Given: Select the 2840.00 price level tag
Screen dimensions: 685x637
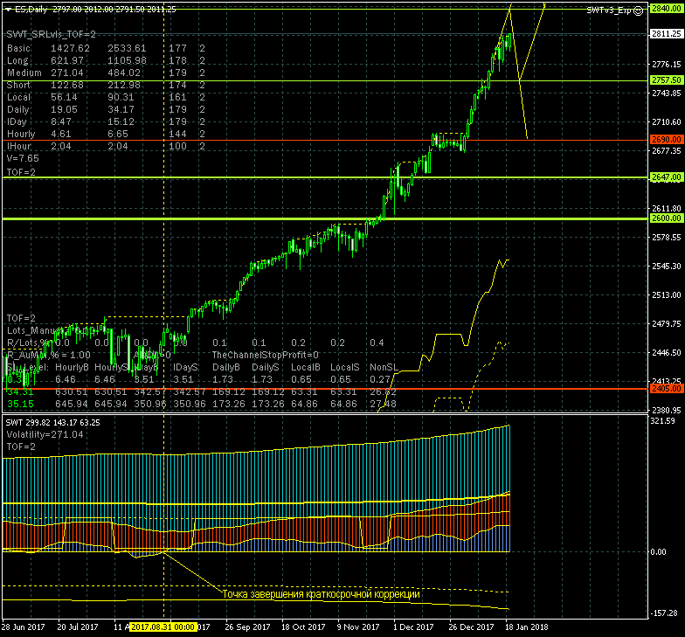Looking at the screenshot, I should [x=666, y=7].
